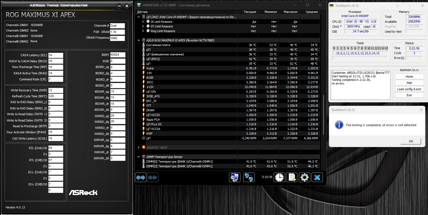This screenshot has width=428, height=215.
Task: Click the DRAM Frequency field showing 3998
Action: (117, 38)
